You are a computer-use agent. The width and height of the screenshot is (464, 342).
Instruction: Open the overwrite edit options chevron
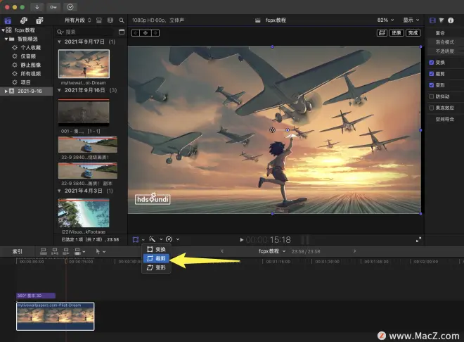pyautogui.click(x=84, y=252)
